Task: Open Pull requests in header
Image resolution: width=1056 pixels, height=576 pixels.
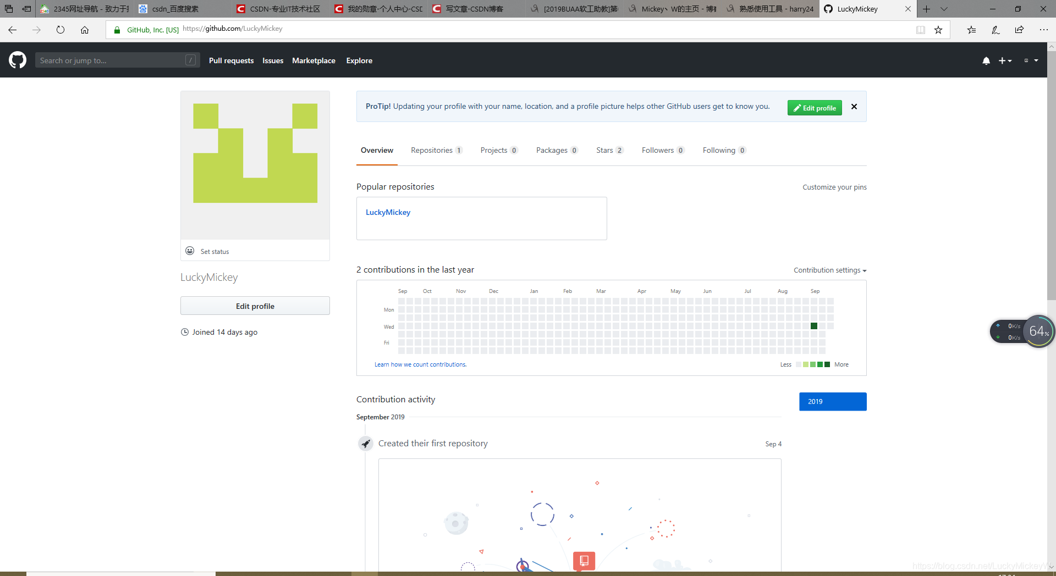Action: (231, 60)
